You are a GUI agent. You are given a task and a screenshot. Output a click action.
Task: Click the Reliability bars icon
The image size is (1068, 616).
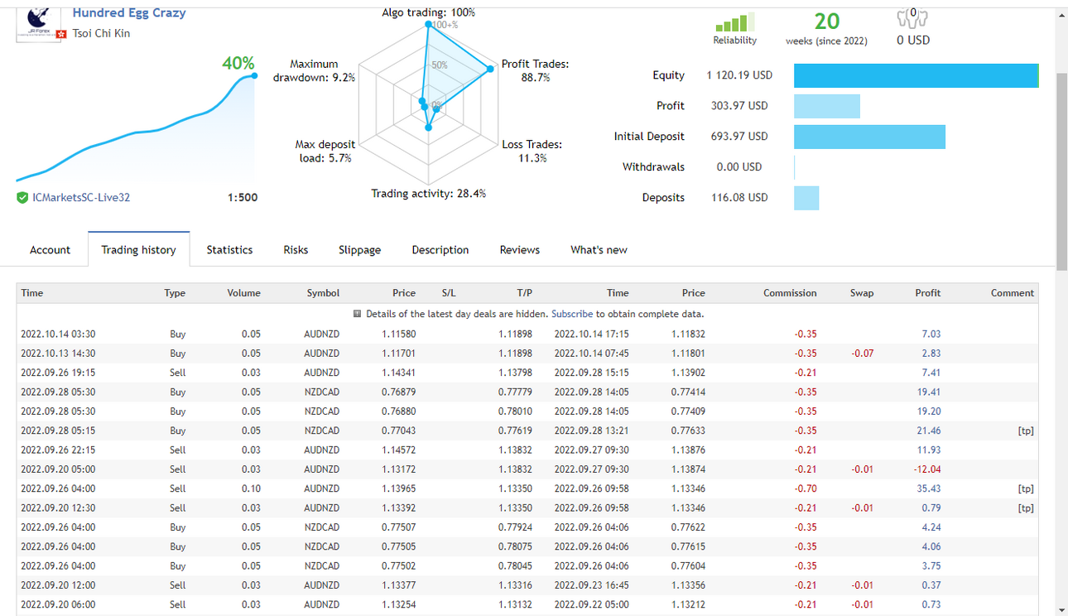(734, 22)
